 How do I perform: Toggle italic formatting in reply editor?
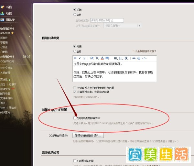tap(80, 58)
